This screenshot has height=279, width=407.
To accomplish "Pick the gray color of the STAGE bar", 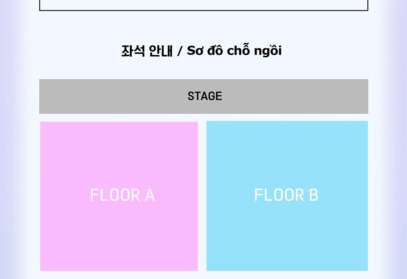I will coord(112,97).
